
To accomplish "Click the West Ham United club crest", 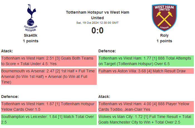I will (x=164, y=18).
